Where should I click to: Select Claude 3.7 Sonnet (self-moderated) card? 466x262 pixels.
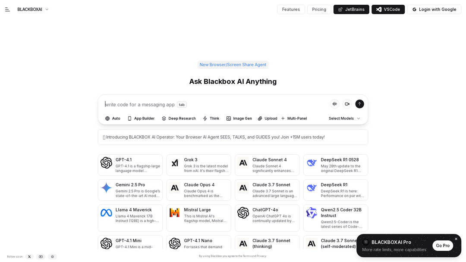pyautogui.click(x=329, y=243)
